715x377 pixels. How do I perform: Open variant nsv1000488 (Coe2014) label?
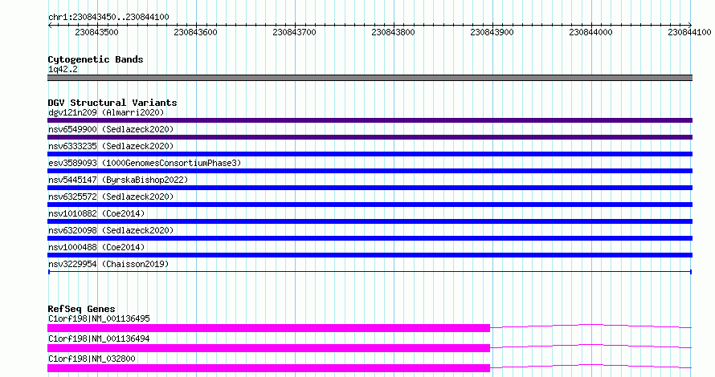pos(96,247)
